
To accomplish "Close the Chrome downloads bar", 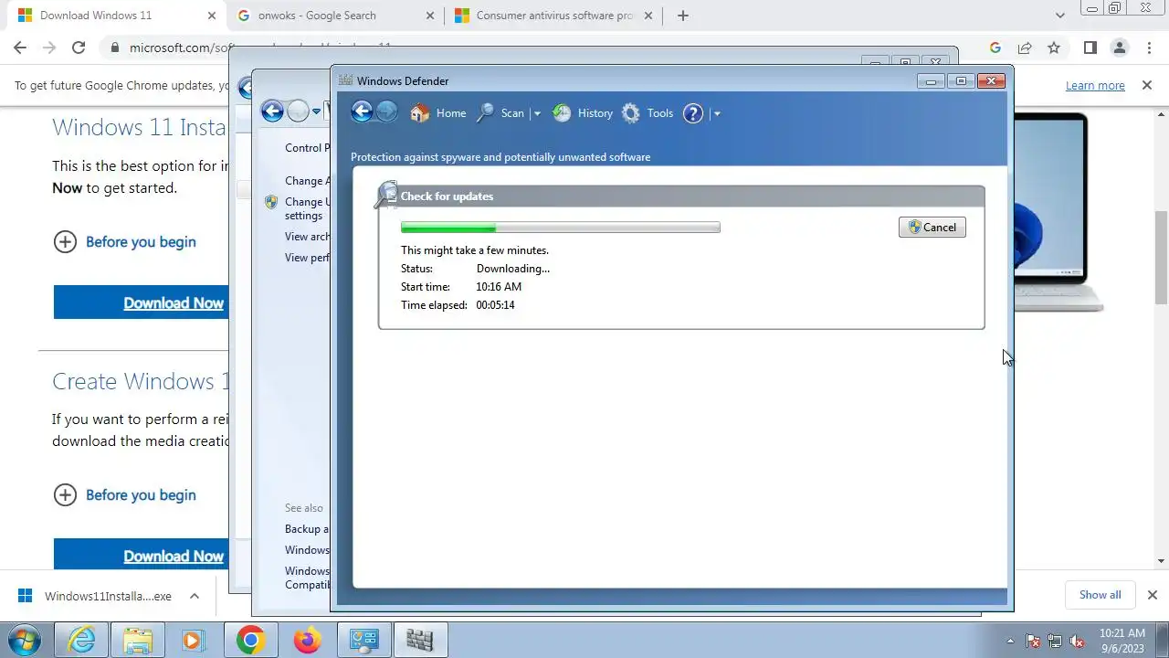I will [x=1153, y=595].
